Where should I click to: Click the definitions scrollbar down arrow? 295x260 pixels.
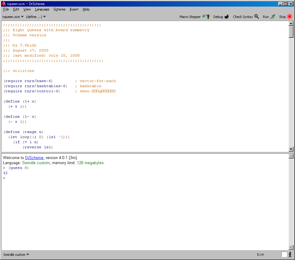[291, 149]
